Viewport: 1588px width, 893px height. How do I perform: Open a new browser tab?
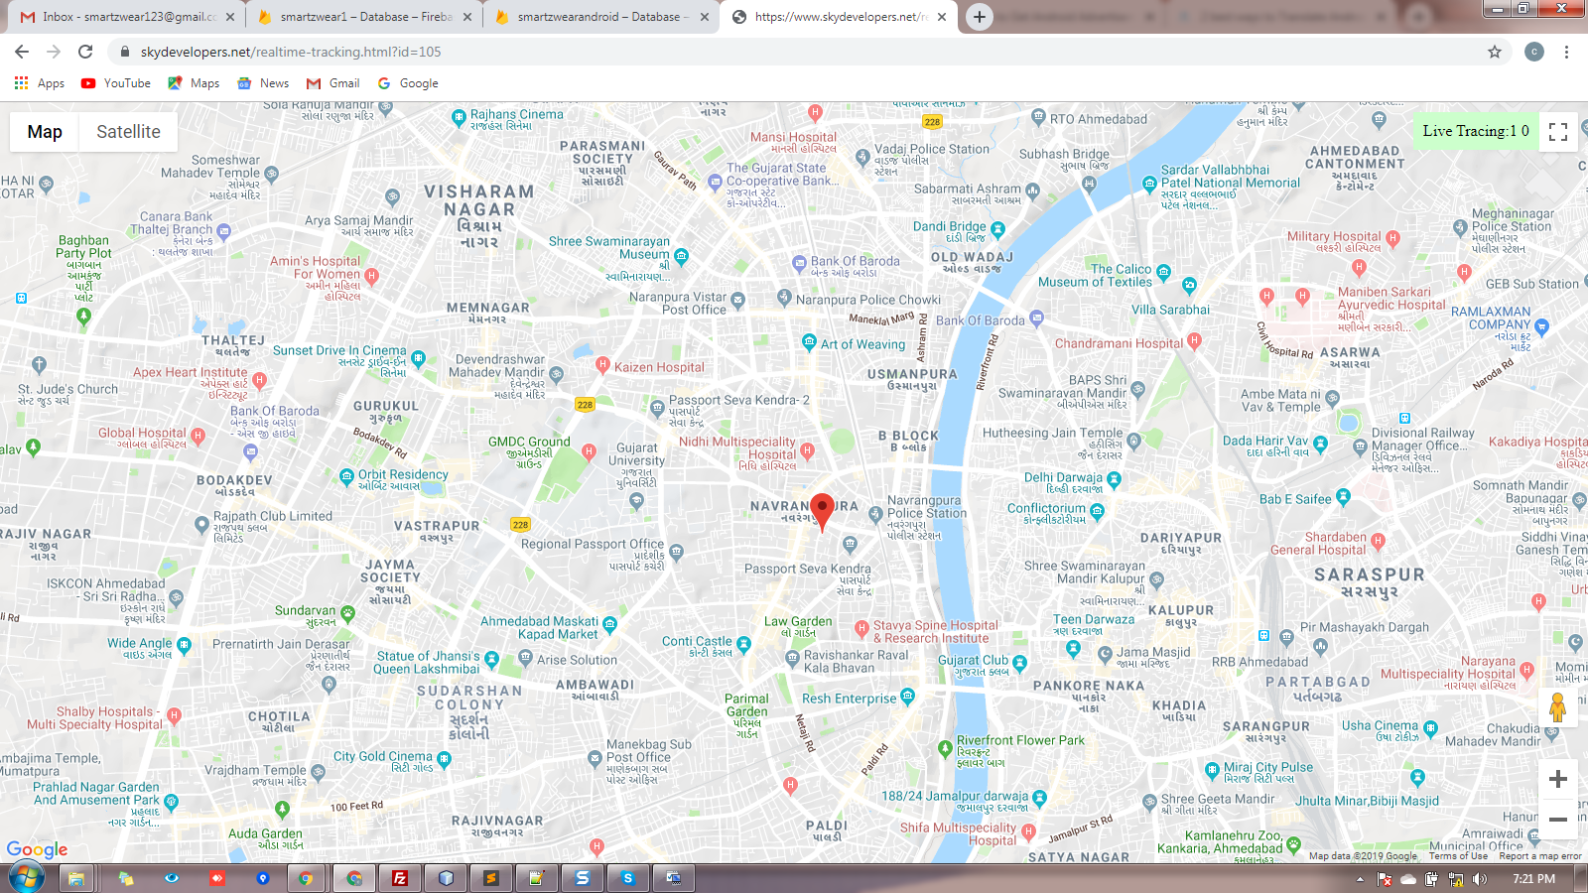[979, 17]
